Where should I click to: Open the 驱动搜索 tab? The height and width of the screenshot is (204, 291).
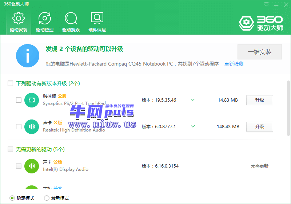click(x=71, y=22)
